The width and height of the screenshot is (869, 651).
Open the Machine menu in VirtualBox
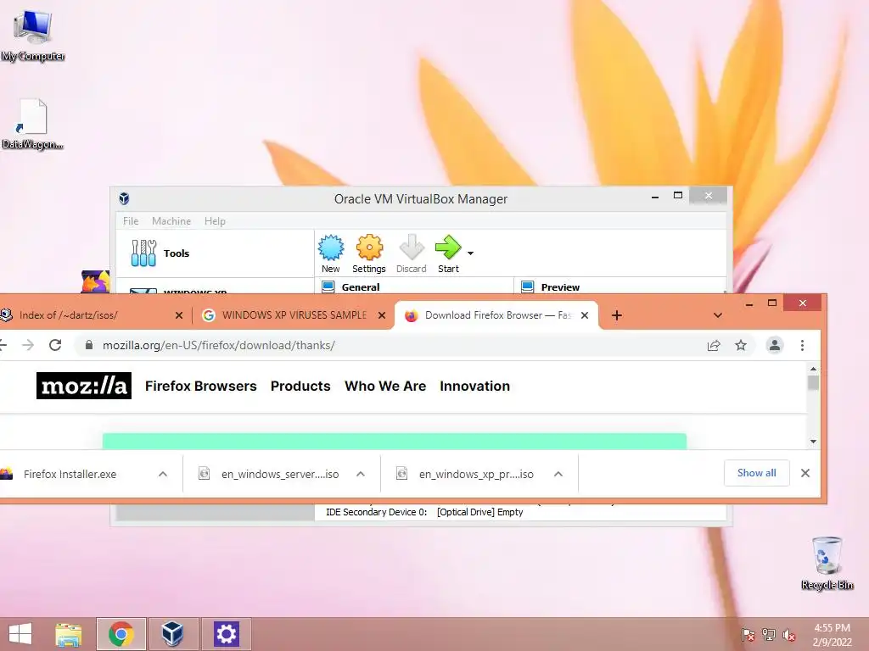point(171,221)
